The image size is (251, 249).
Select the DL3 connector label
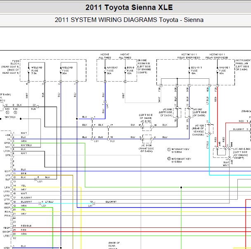pyautogui.click(x=112, y=141)
